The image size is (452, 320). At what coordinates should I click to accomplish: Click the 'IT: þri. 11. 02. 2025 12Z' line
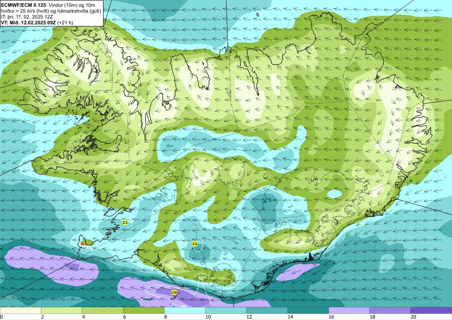(x=27, y=16)
